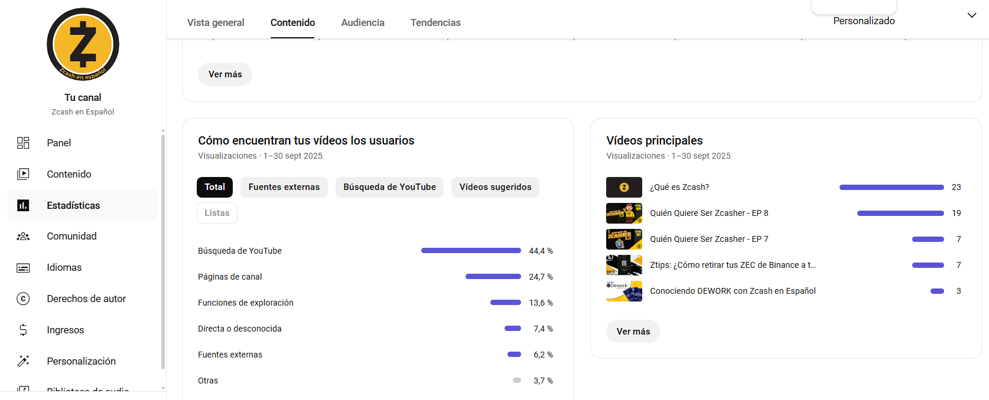Click the Estadísticas bar chart icon
Viewport: 989px width, 400px height.
[x=23, y=205]
